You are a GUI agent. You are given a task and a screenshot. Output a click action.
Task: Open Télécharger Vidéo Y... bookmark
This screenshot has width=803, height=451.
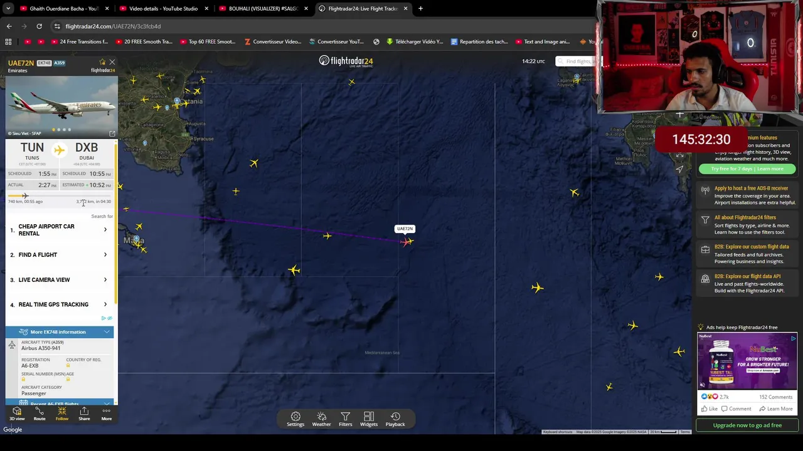click(415, 42)
